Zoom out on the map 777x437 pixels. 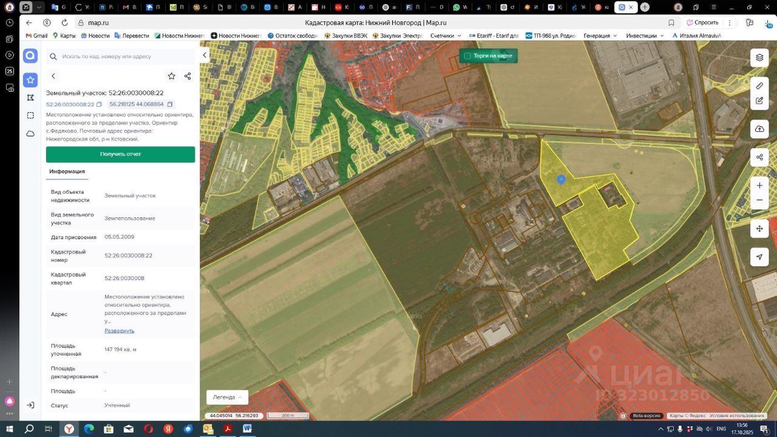pos(759,200)
